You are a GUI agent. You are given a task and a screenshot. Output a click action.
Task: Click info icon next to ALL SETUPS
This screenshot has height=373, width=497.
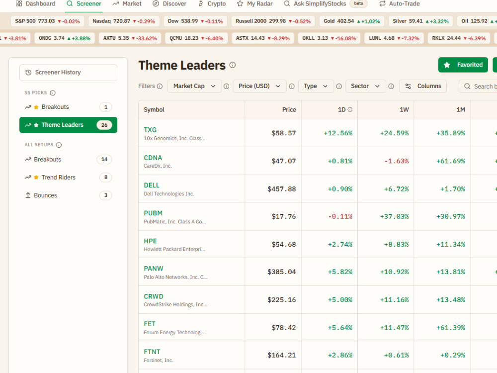tap(59, 145)
